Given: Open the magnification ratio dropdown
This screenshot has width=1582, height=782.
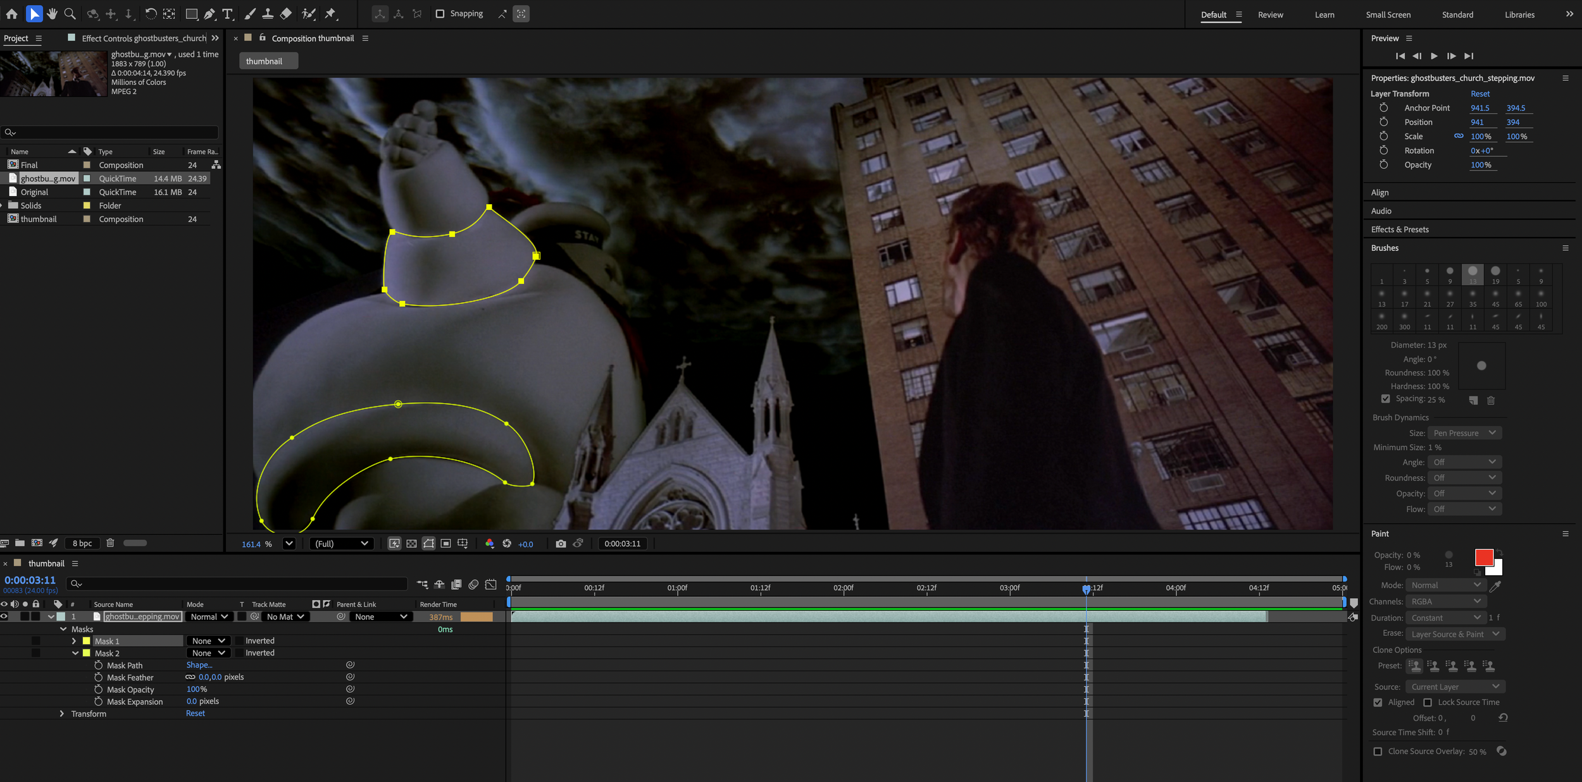Looking at the screenshot, I should [x=289, y=544].
